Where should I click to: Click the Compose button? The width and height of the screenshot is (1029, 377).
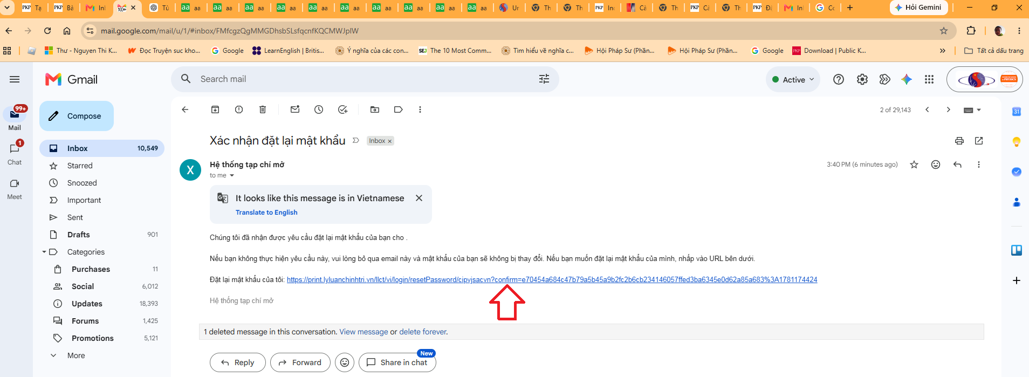(77, 116)
